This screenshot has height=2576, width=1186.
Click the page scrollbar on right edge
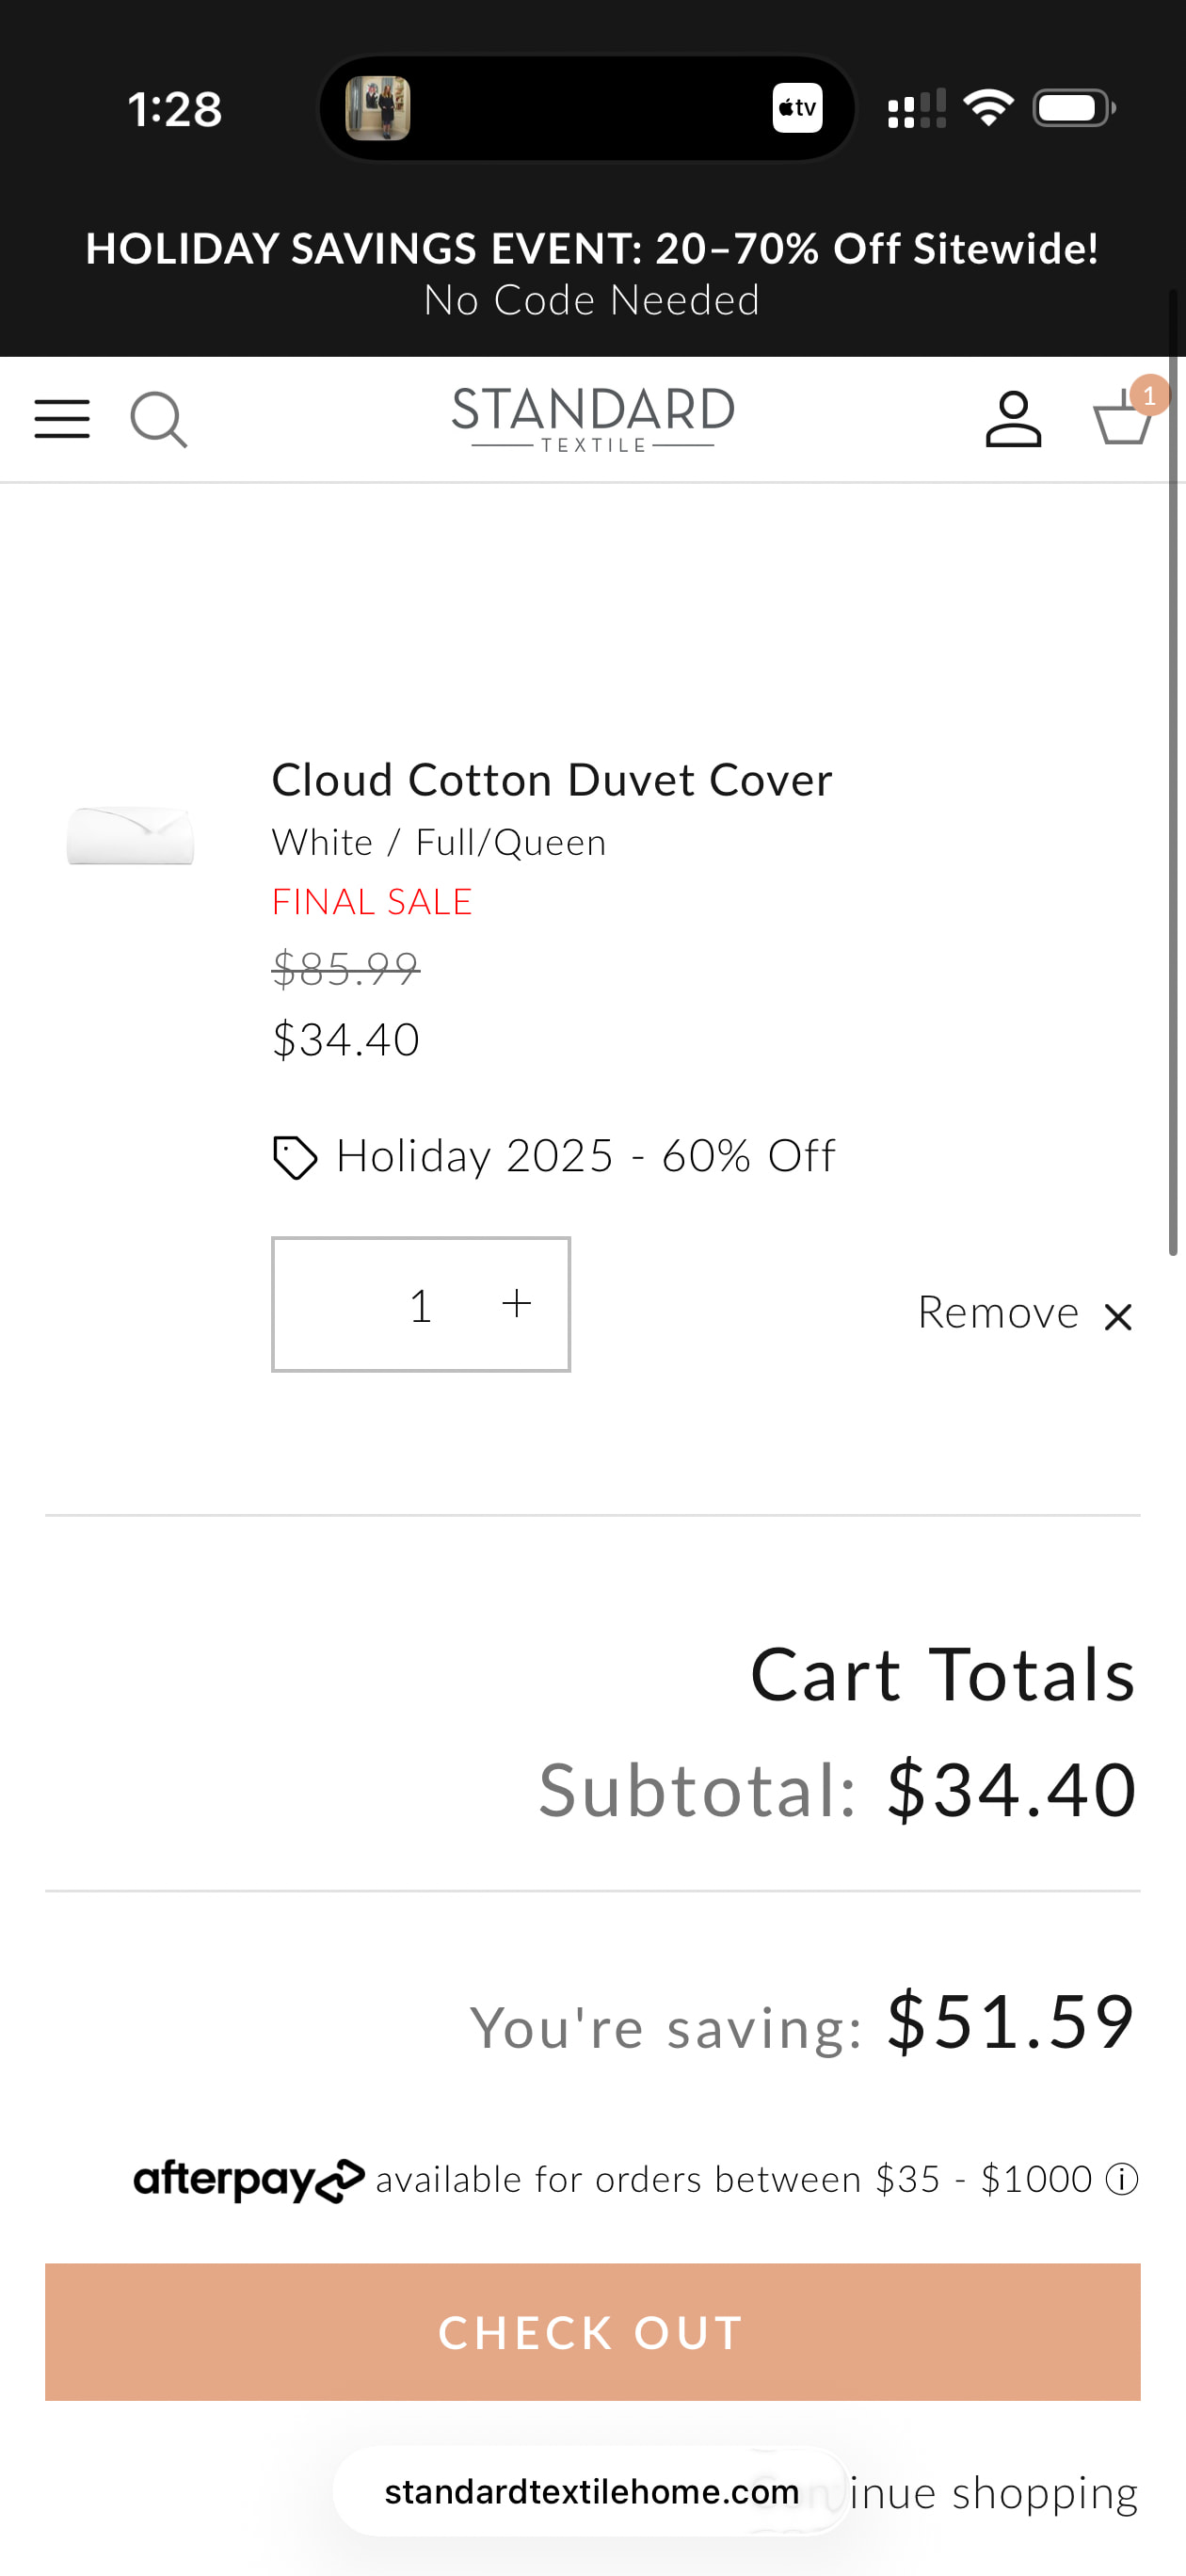[1175, 770]
